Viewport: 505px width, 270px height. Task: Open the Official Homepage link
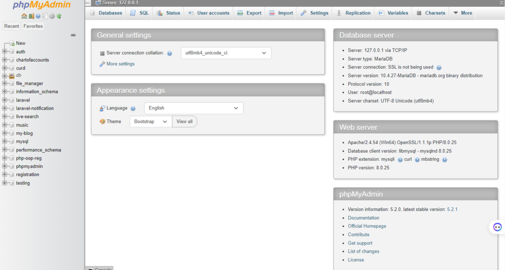(x=367, y=226)
